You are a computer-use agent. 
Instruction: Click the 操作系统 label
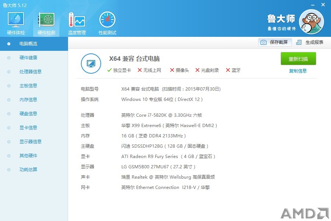point(89,99)
